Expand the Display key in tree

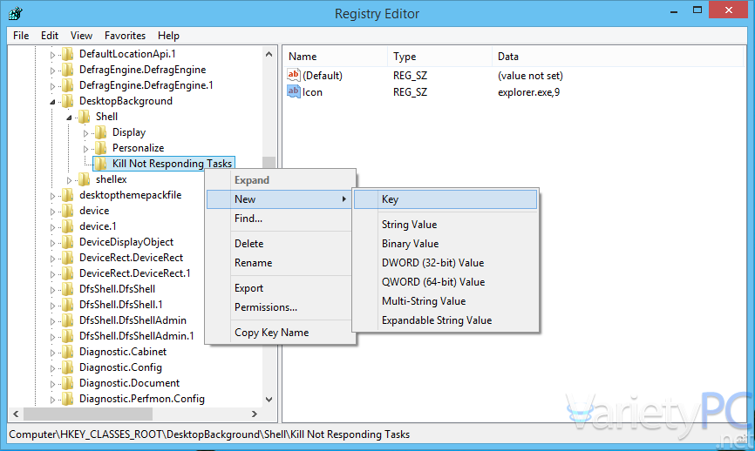86,133
